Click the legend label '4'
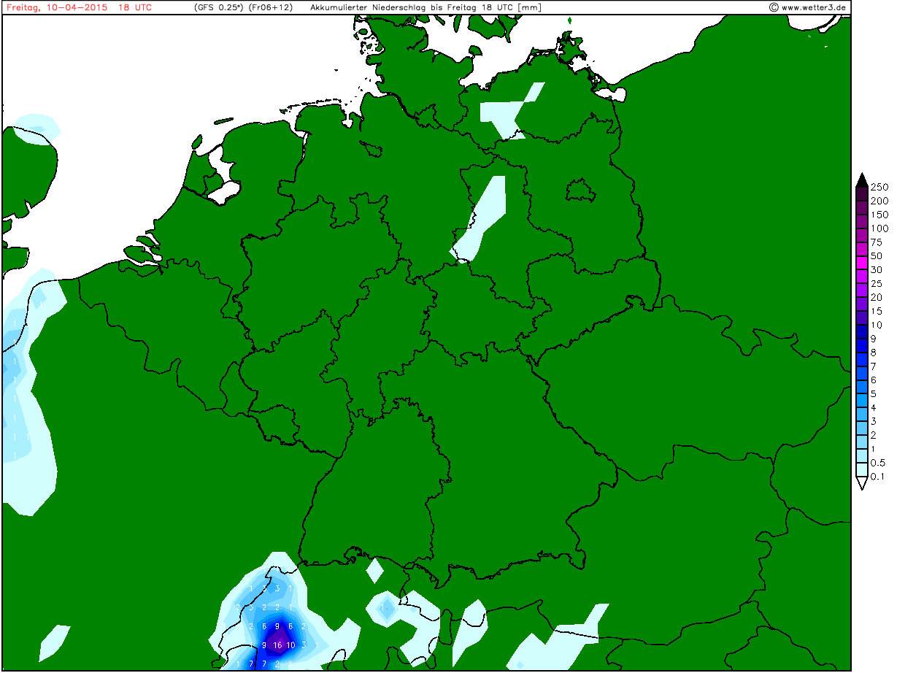Viewport: 897px width, 673px height. click(874, 408)
